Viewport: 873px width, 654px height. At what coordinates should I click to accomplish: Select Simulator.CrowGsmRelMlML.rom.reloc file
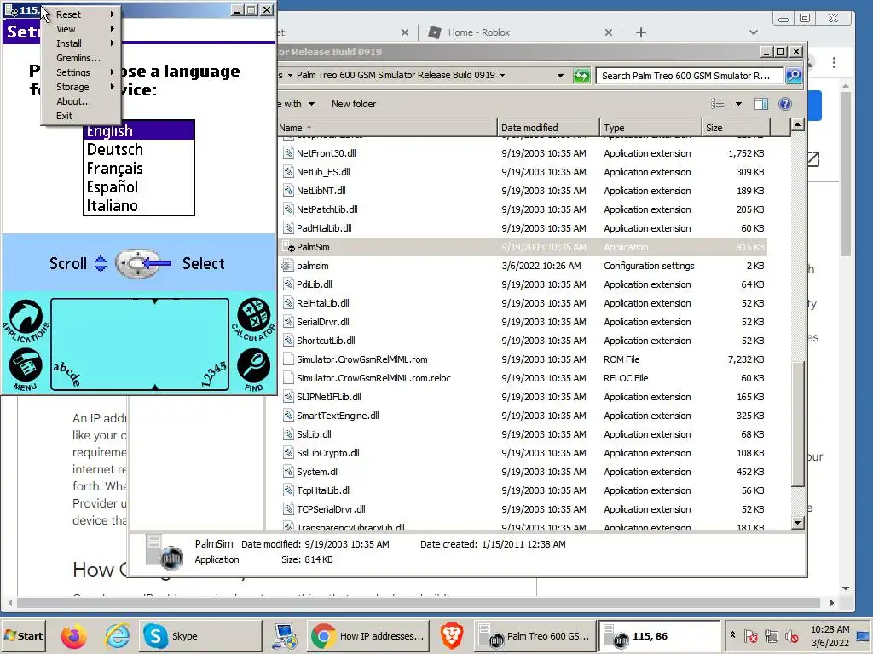click(x=373, y=378)
